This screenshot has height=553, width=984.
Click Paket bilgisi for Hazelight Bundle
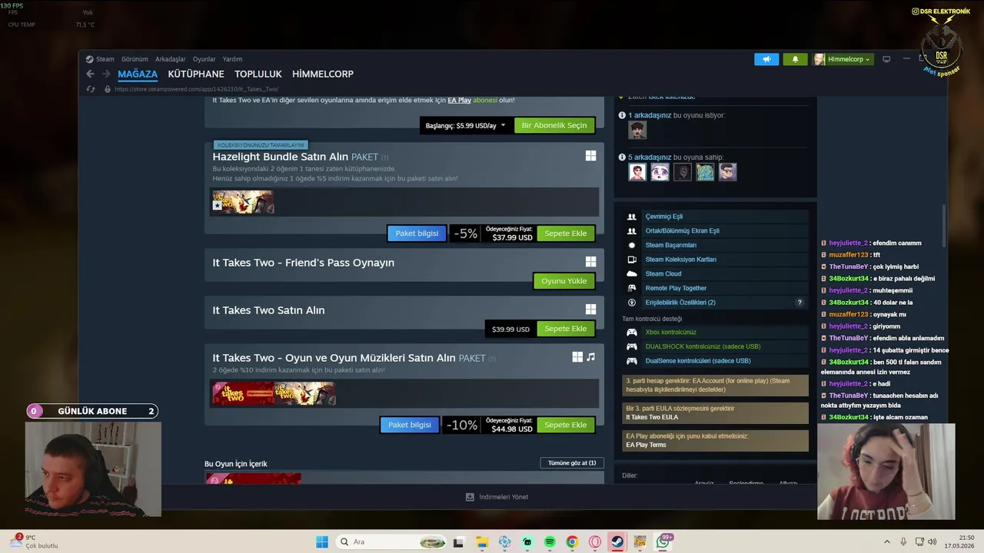coord(417,233)
